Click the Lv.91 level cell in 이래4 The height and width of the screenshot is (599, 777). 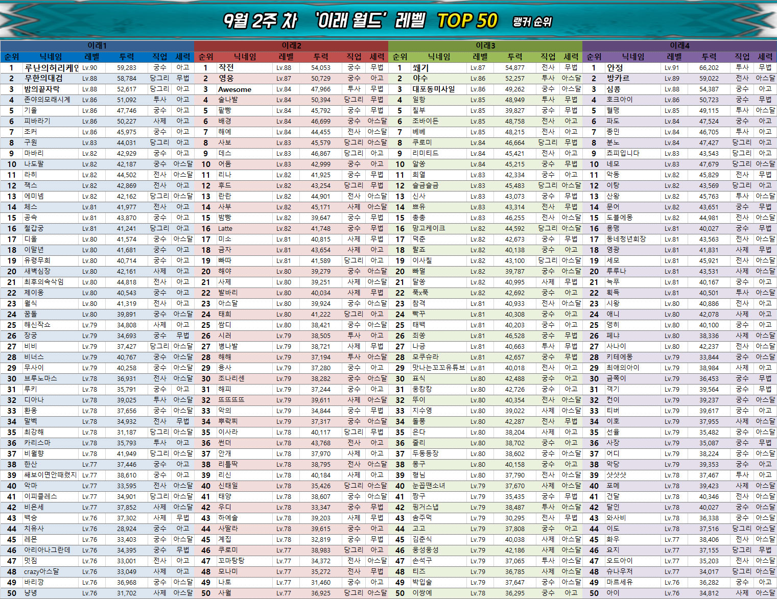(x=672, y=68)
